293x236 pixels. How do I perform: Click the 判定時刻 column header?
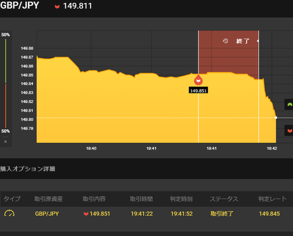[181, 199]
